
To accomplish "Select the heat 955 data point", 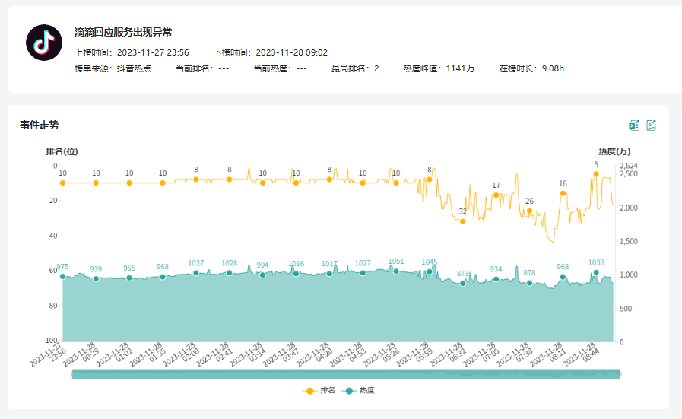I will (129, 278).
